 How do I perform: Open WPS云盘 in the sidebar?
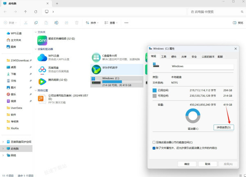(x=14, y=34)
